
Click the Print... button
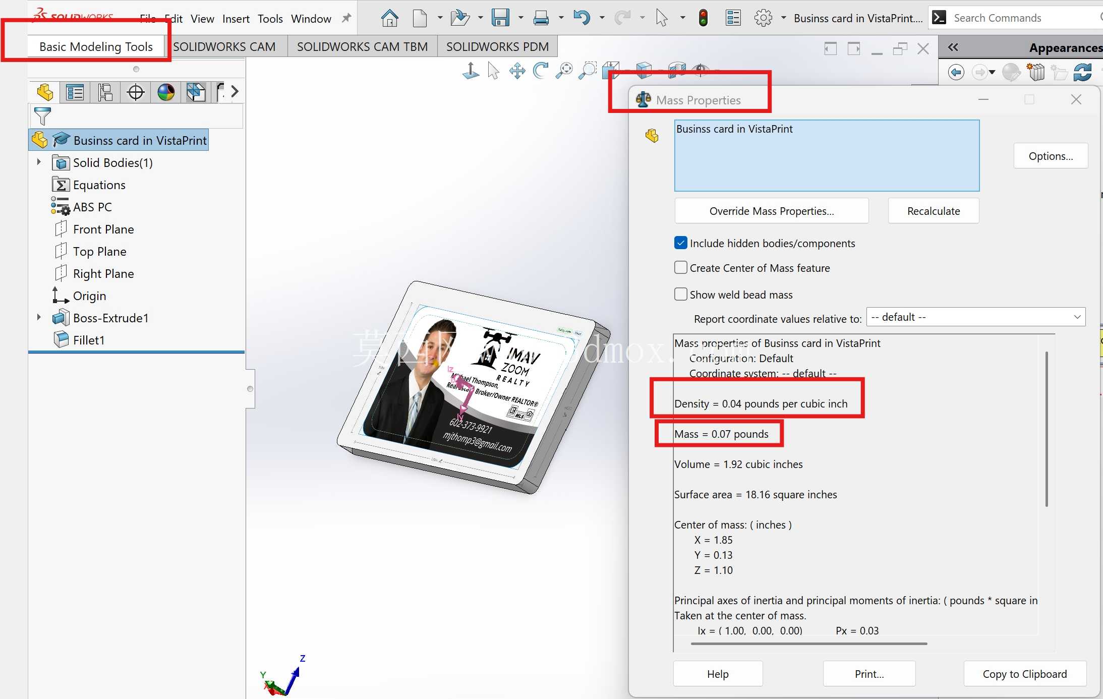(x=869, y=674)
